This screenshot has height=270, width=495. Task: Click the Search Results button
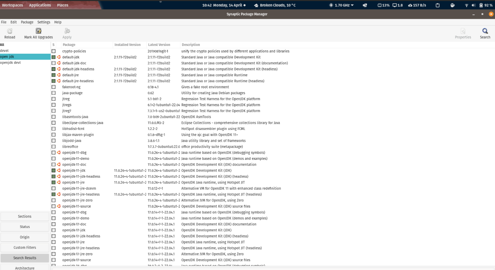25,258
